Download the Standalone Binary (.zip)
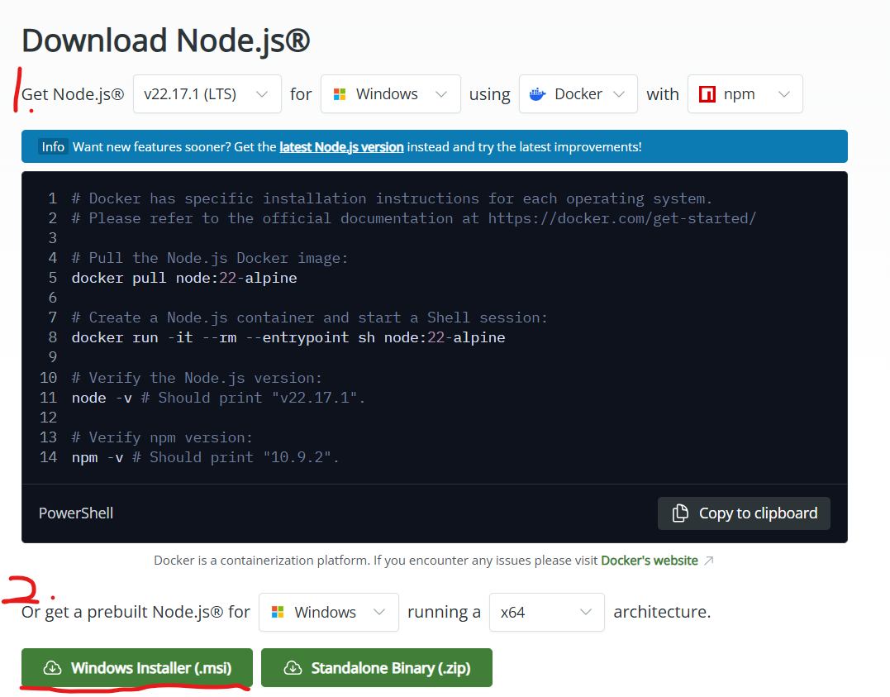Viewport: 890px width, 697px height. [x=376, y=667]
